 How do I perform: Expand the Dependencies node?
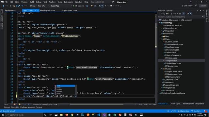click(x=161, y=28)
